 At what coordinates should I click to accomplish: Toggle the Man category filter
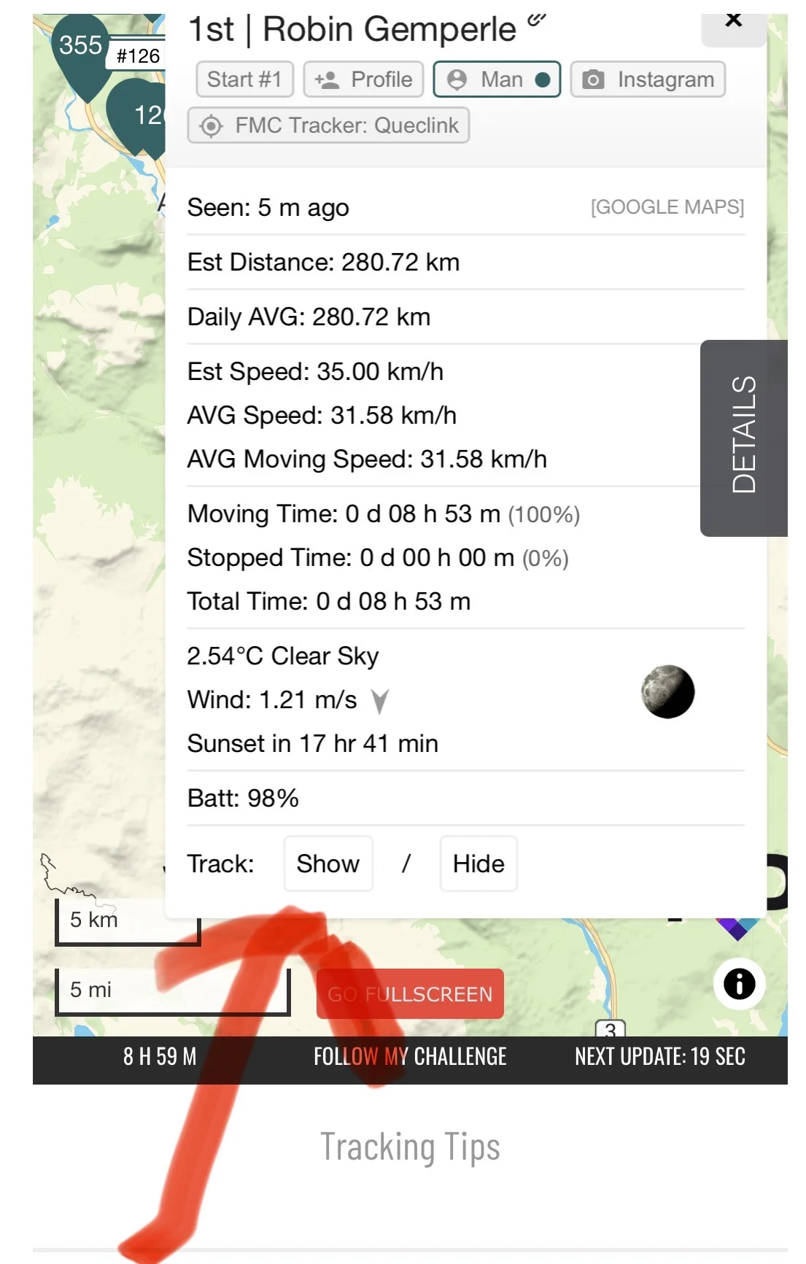click(x=497, y=80)
